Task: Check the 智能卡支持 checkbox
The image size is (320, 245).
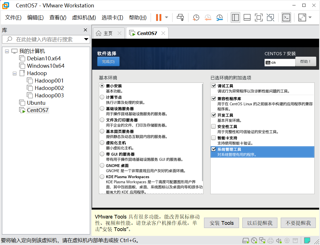Action: point(213,138)
